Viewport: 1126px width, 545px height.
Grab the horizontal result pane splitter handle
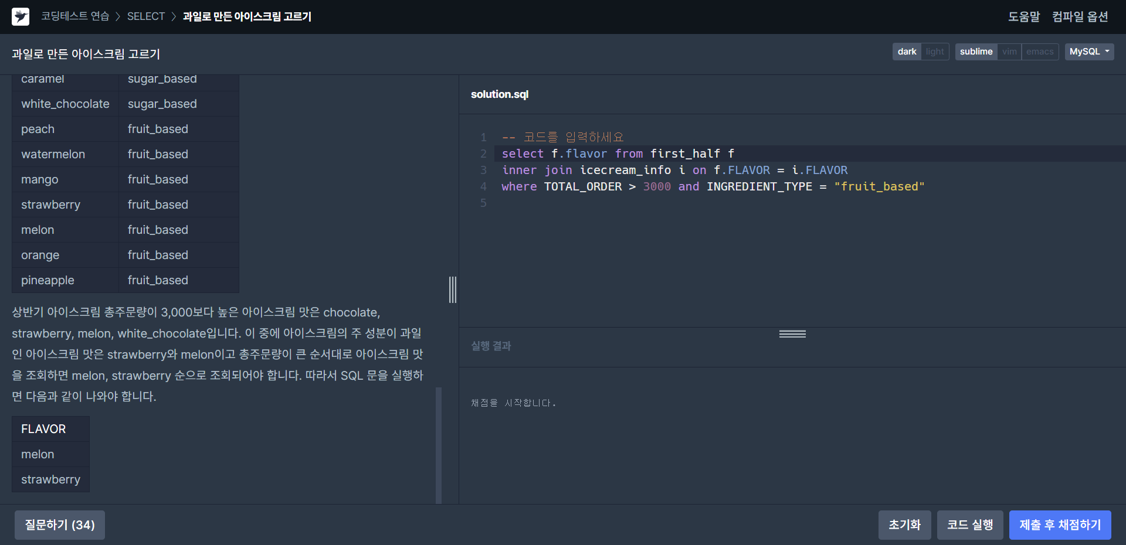[792, 334]
